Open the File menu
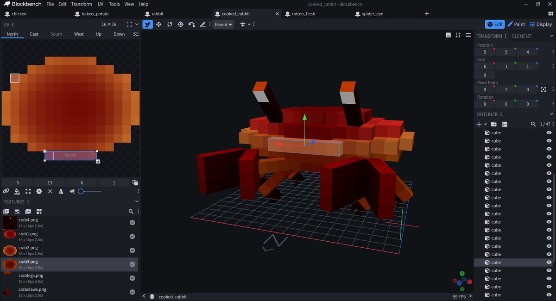 [50, 4]
